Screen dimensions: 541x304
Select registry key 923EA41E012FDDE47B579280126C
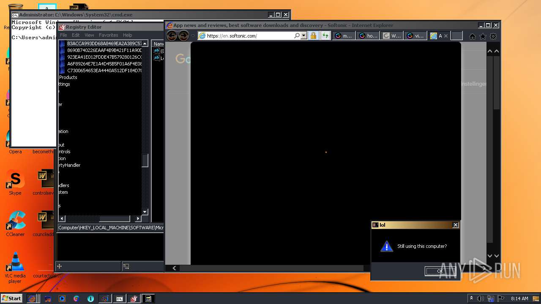104,57
